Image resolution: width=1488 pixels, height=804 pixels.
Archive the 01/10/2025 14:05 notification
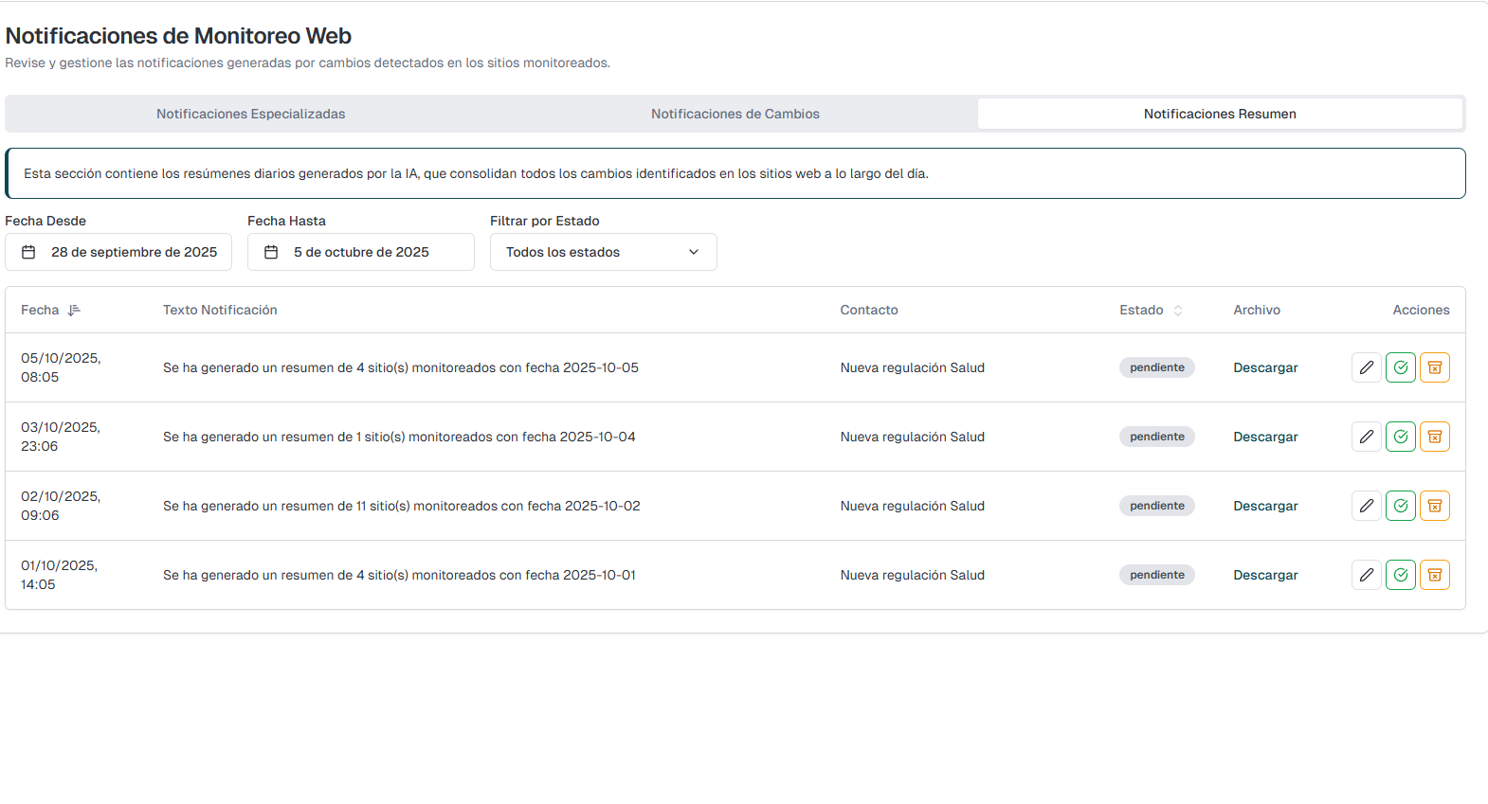[1434, 575]
